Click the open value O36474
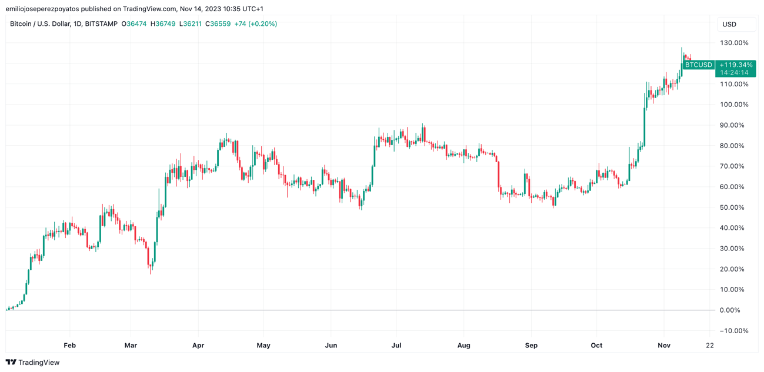Screen dimensions: 764x372 pyautogui.click(x=134, y=24)
